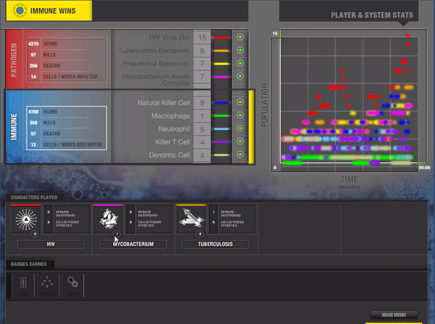This screenshot has height=324, width=435.
Task: Click the immune KILLS value 358
Action: click(x=33, y=122)
